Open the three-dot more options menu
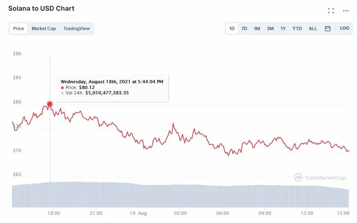The height and width of the screenshot is (223, 357). [345, 11]
